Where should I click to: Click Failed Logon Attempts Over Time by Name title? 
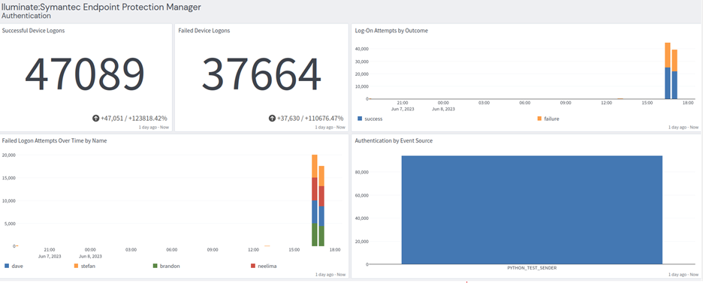click(54, 140)
